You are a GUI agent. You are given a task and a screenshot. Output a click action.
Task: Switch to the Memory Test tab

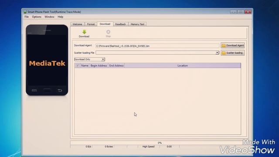tap(137, 24)
